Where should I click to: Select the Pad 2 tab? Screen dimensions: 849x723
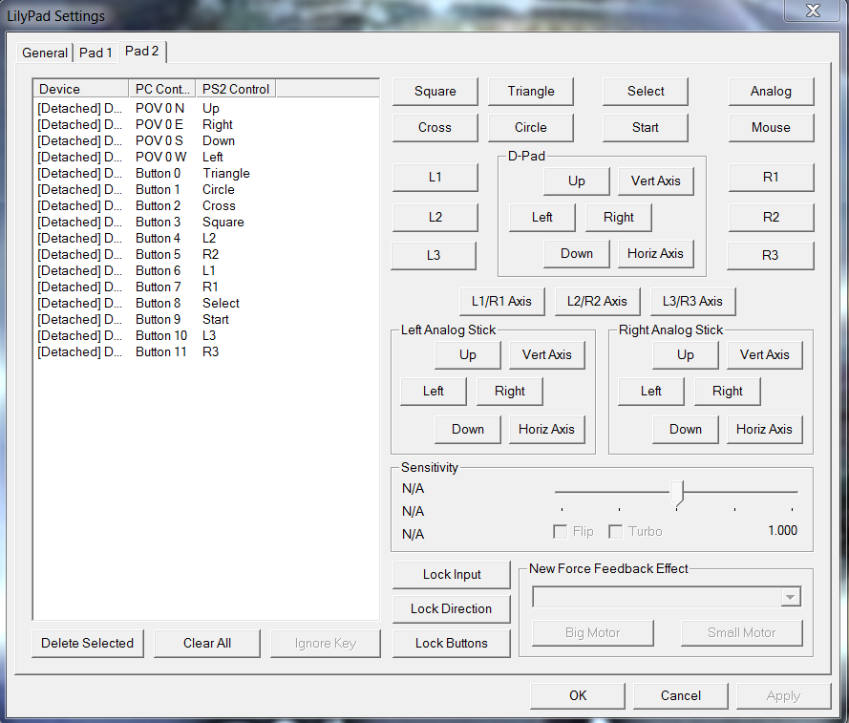click(142, 51)
